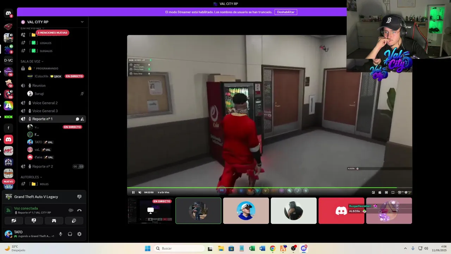Select user Surugi in Reunion

(x=56, y=93)
